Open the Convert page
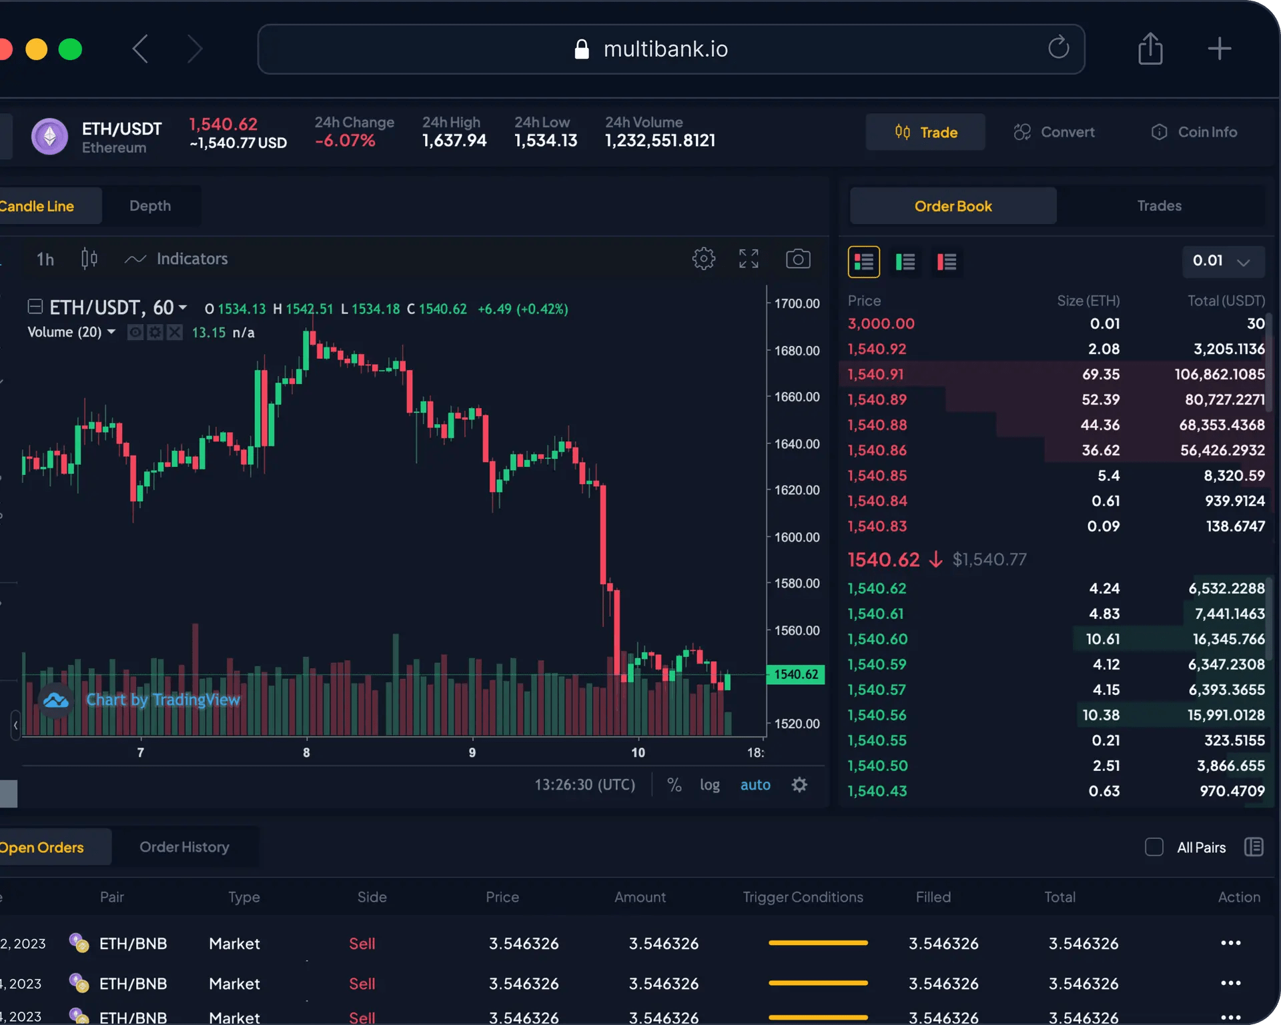This screenshot has height=1025, width=1281. [x=1054, y=132]
